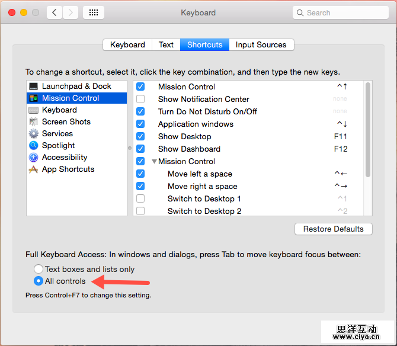
Task: Click the Services gear icon
Action: [33, 133]
